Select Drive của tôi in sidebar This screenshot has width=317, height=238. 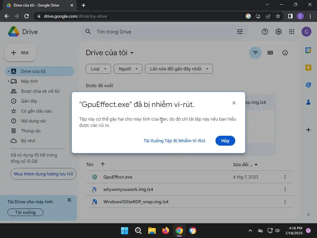(x=40, y=71)
